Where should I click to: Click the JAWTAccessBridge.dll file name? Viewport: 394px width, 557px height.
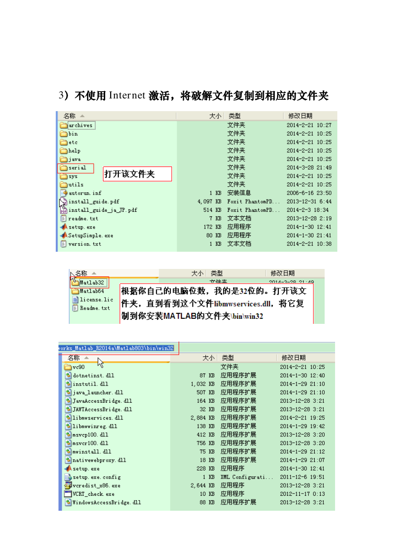point(102,409)
